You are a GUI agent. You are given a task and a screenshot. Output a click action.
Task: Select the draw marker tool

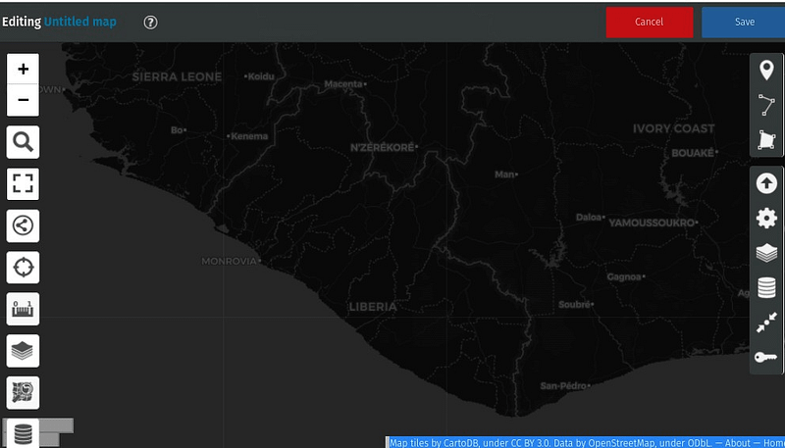click(x=766, y=71)
